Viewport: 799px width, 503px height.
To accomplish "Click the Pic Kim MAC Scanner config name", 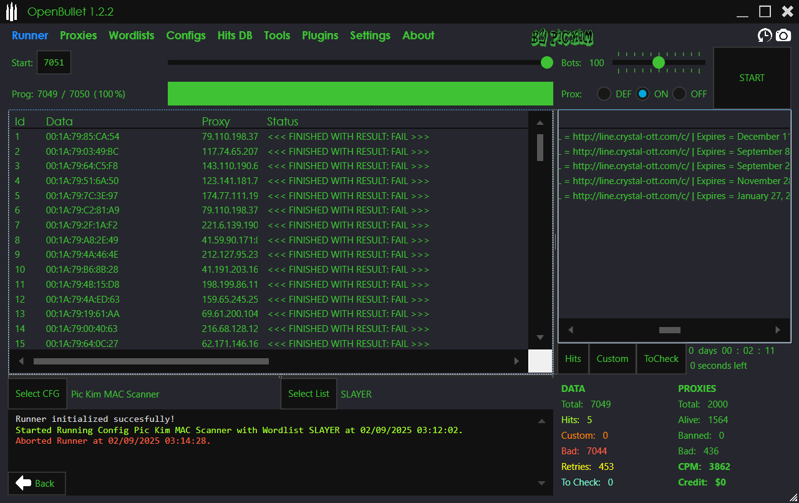I will point(115,394).
